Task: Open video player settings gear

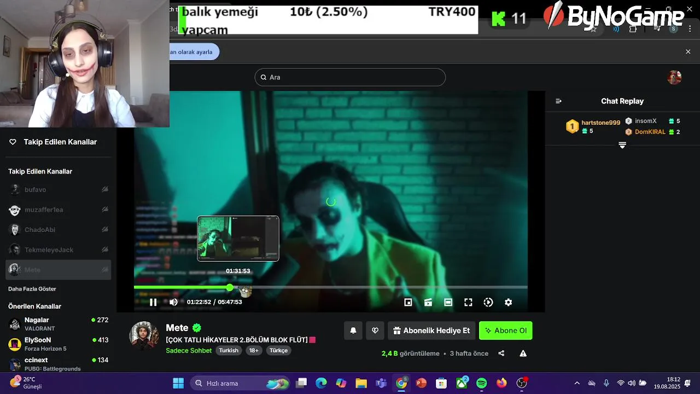Action: [x=508, y=302]
